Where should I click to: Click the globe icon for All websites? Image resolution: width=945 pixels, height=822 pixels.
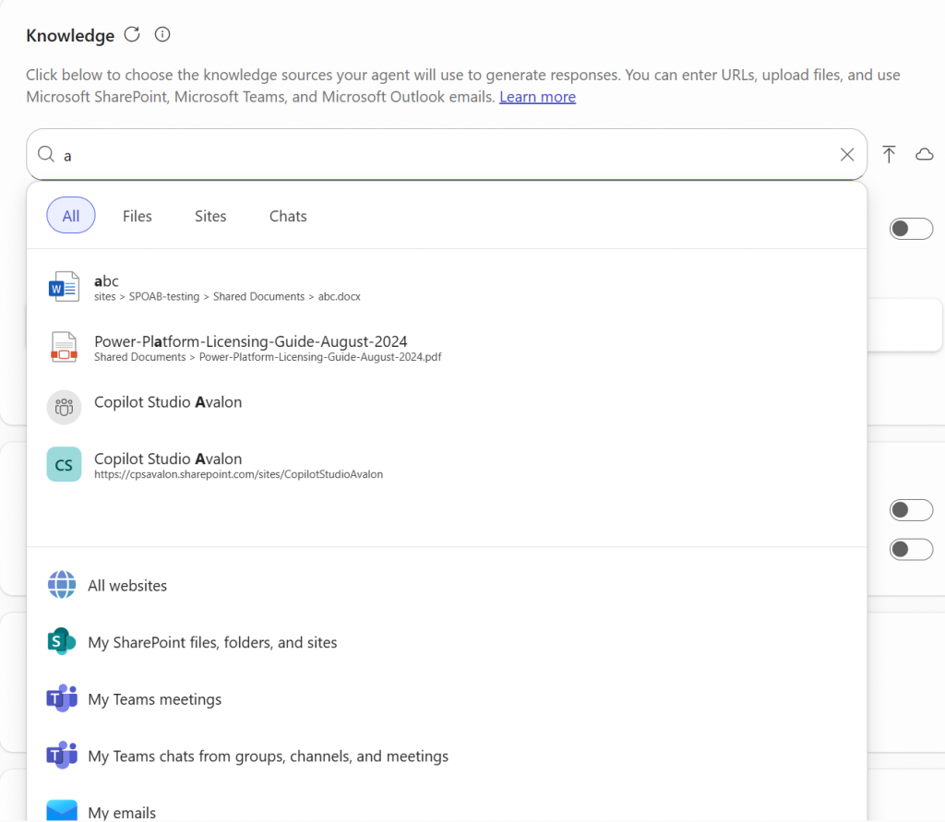tap(62, 585)
